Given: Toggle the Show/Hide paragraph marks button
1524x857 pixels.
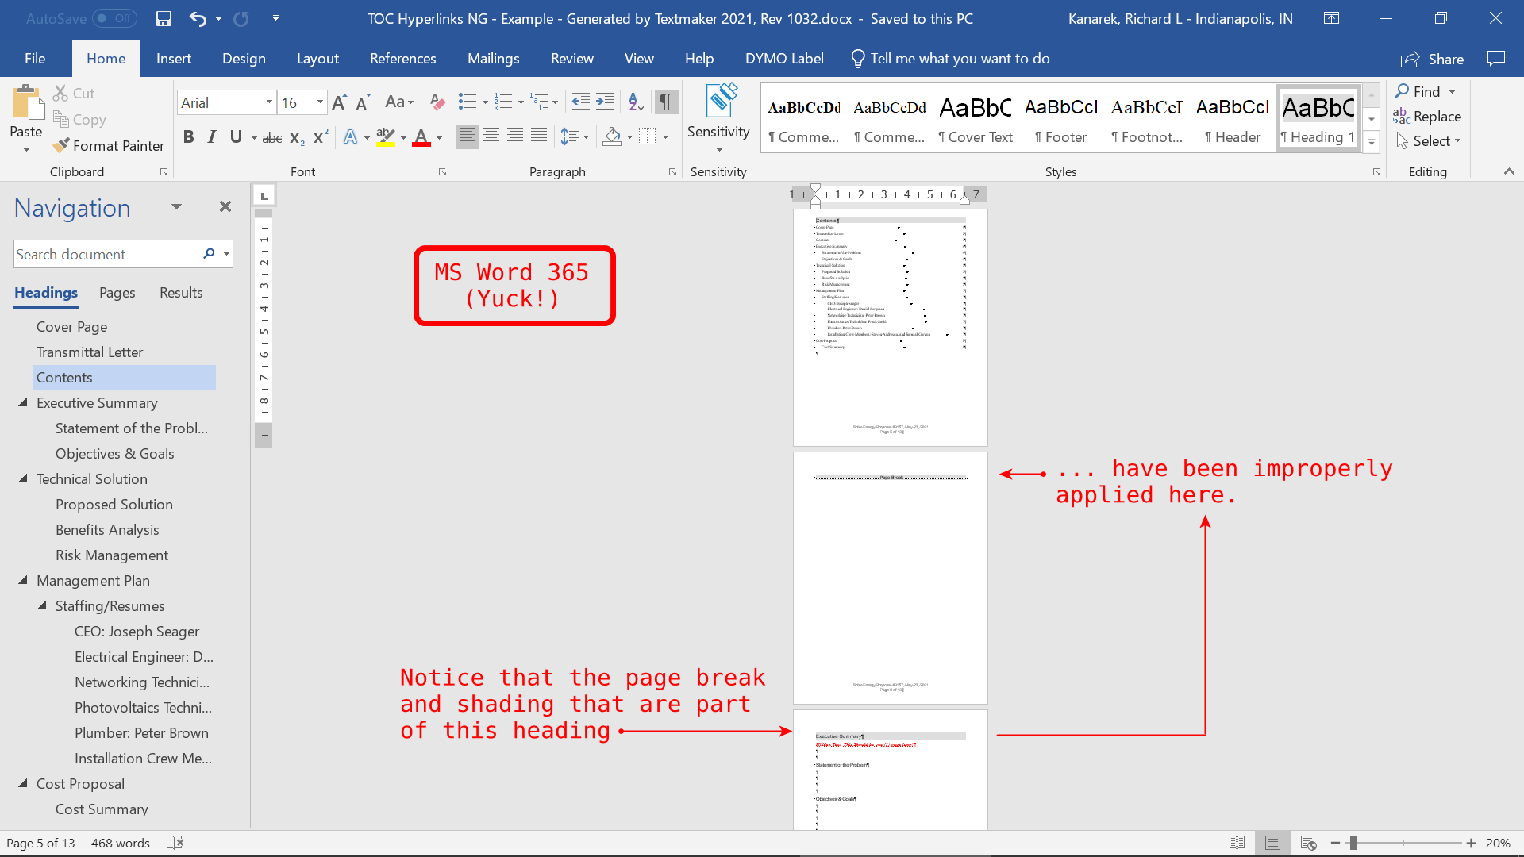Looking at the screenshot, I should click(x=666, y=102).
